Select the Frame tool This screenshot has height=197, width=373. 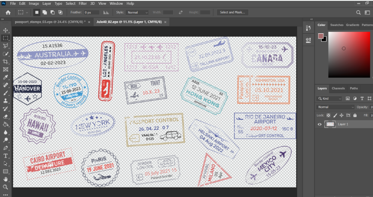click(6, 69)
